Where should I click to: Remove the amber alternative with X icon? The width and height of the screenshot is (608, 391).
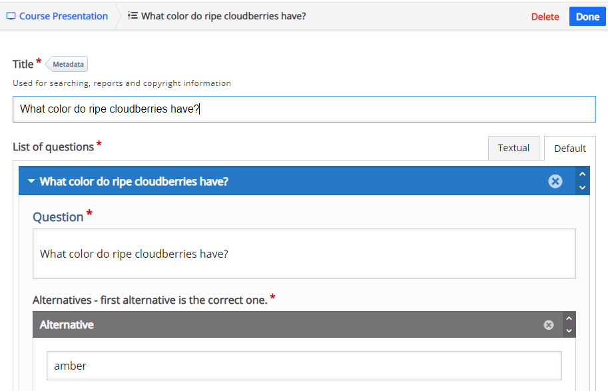pos(548,325)
